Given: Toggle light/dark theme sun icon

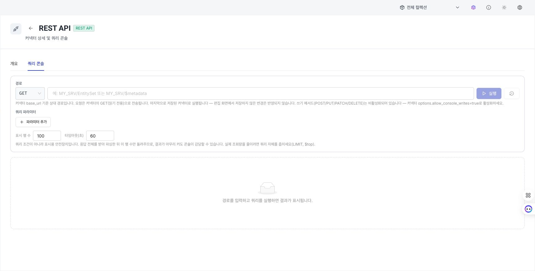Looking at the screenshot, I should point(504,7).
